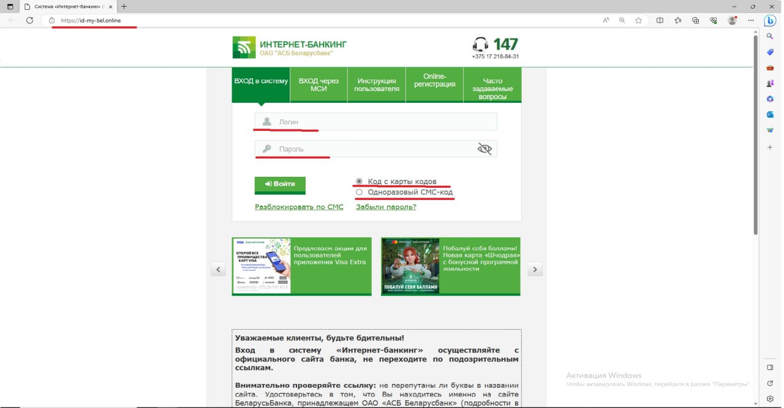Switch to "ВХОД через МСИ" tab
Screen dimensions: 784x408
tap(318, 84)
